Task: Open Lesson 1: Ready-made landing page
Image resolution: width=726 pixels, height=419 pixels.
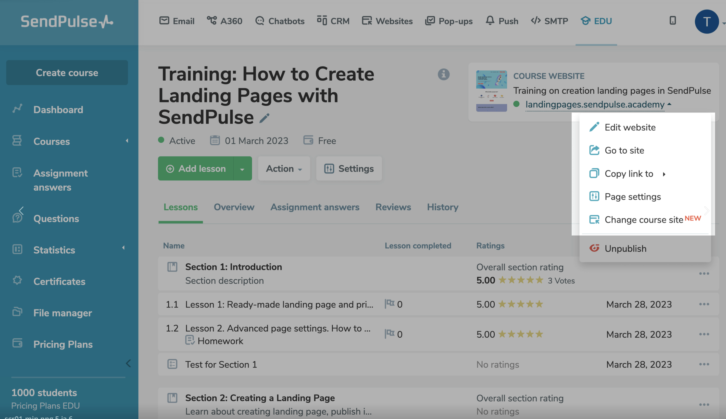Action: click(279, 304)
